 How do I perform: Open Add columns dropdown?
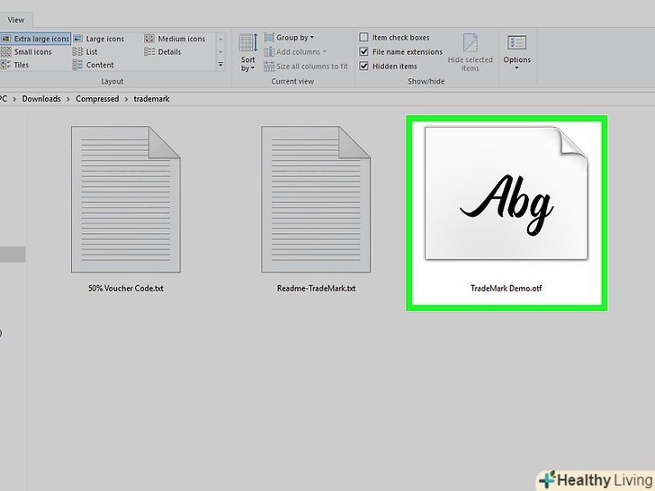(x=295, y=52)
